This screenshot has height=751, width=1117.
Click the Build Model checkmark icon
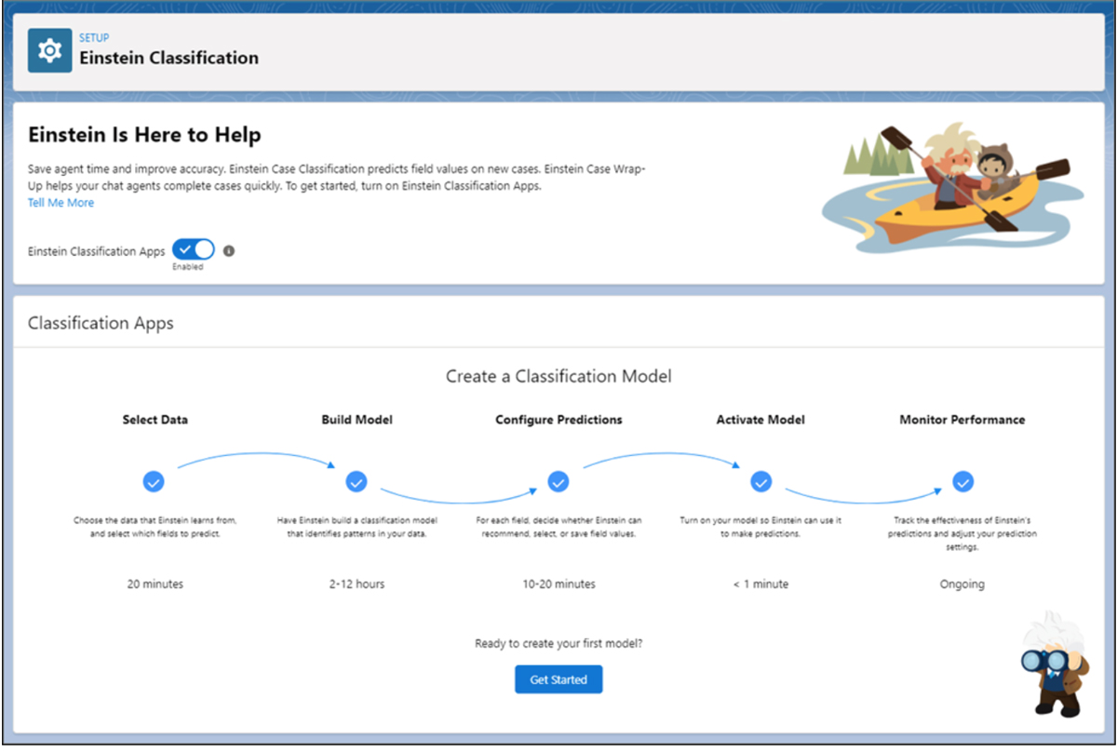click(357, 482)
